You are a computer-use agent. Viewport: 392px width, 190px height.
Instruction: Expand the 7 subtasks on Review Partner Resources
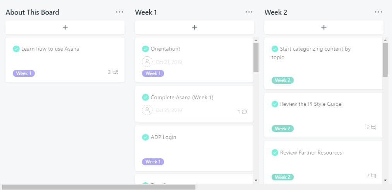point(371,176)
